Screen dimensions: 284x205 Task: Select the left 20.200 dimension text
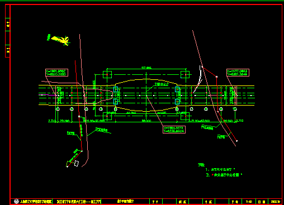tap(65, 121)
